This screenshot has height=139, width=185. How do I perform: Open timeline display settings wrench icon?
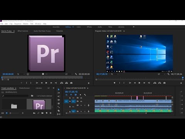(x=85, y=95)
